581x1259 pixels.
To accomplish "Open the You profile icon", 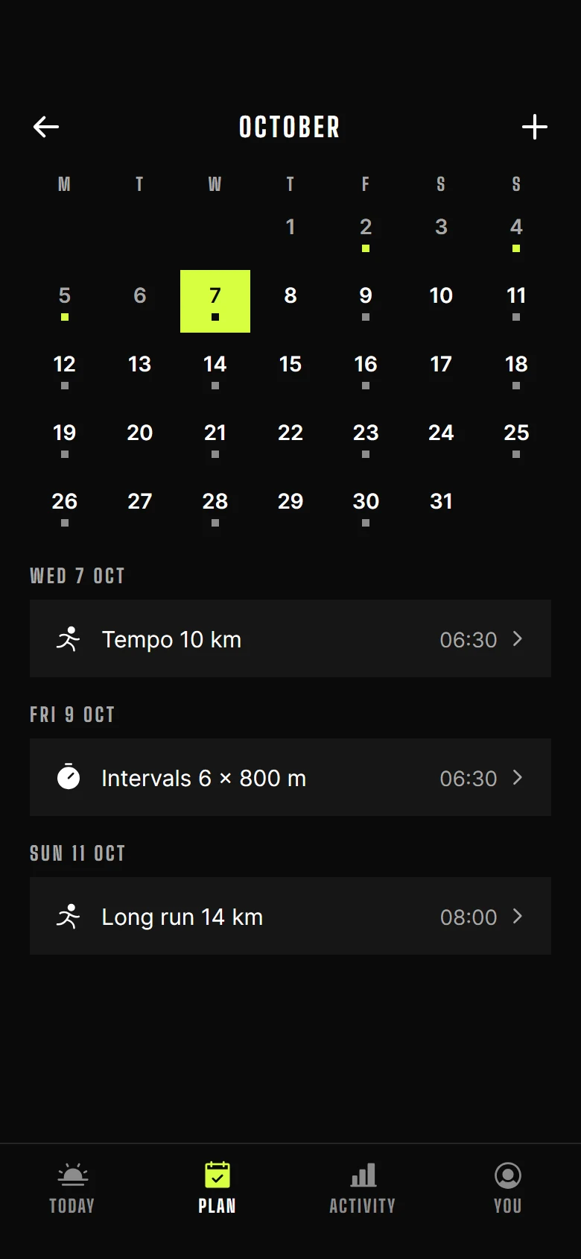I will [508, 1175].
